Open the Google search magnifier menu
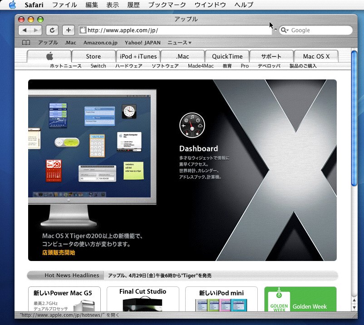 (x=285, y=30)
